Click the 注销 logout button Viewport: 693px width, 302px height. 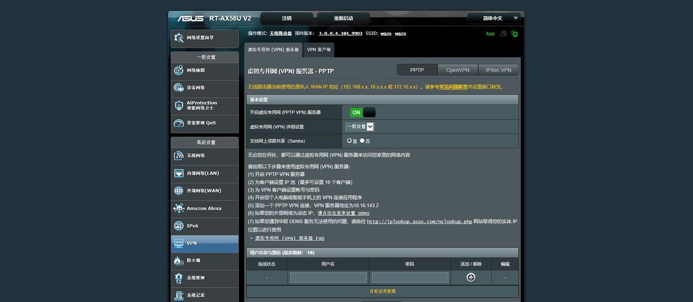(287, 18)
